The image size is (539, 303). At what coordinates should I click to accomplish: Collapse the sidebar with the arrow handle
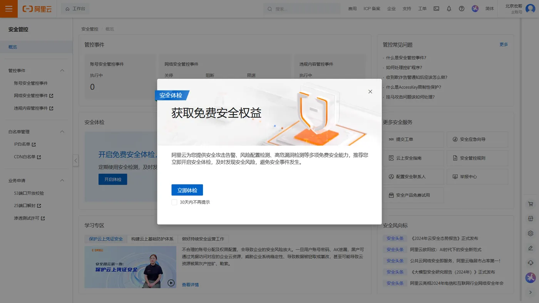[76, 160]
